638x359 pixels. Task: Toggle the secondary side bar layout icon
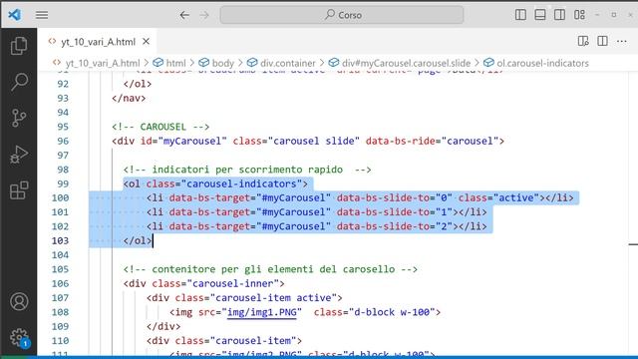pyautogui.click(x=559, y=15)
